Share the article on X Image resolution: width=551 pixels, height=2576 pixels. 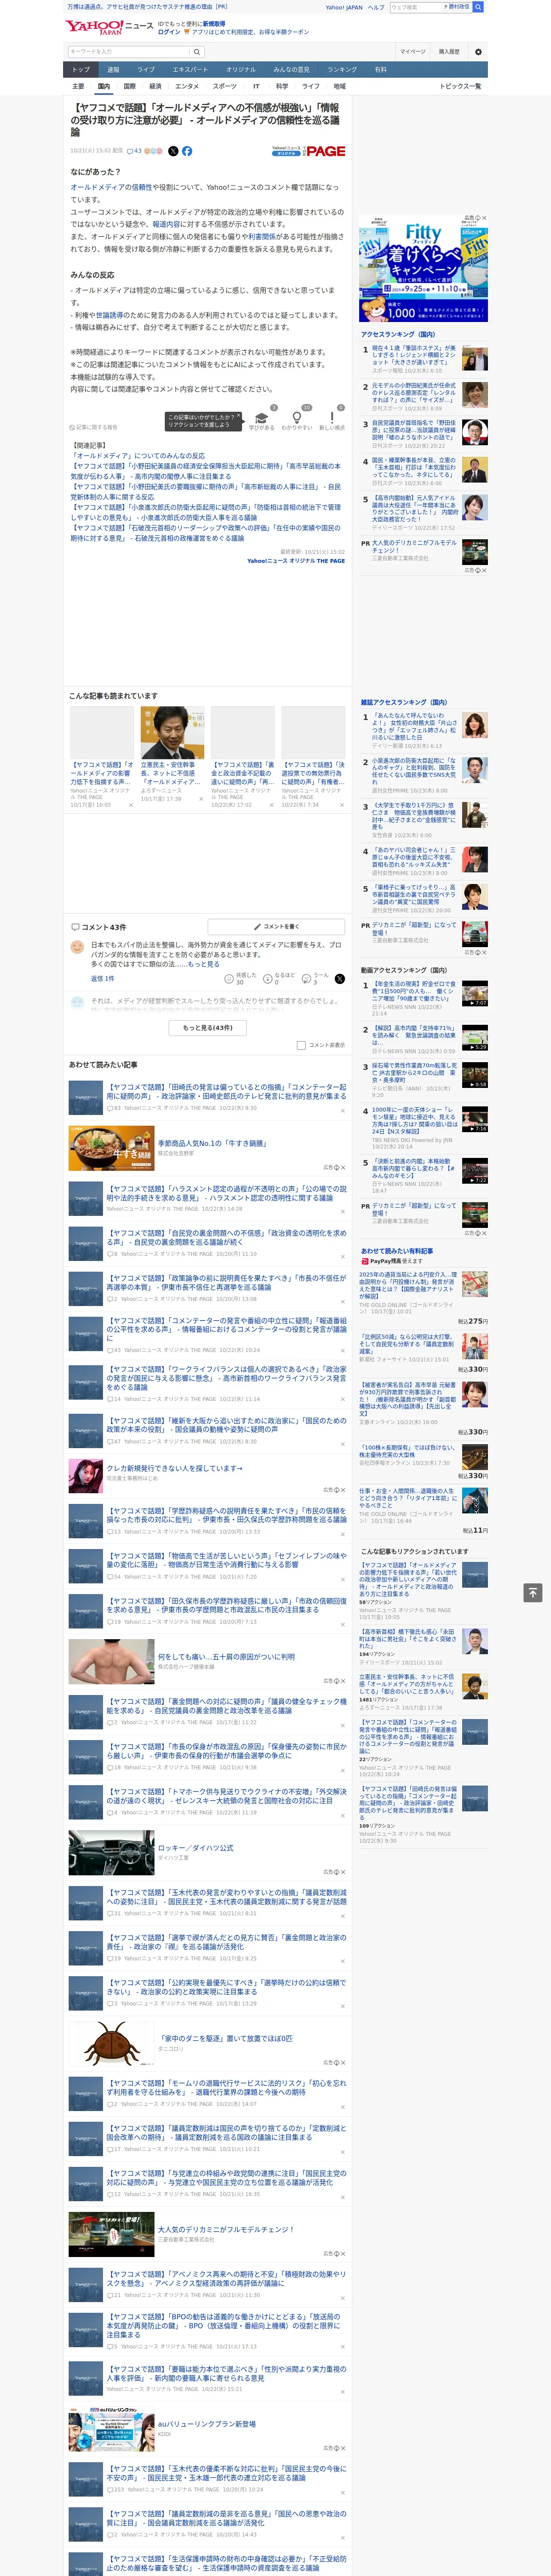pyautogui.click(x=173, y=151)
